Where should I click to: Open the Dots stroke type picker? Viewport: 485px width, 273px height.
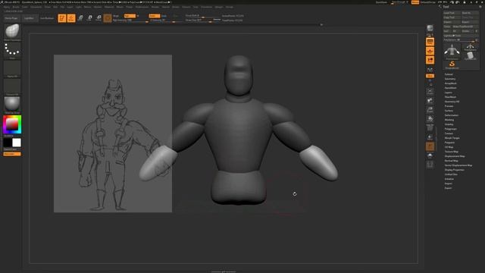point(12,51)
